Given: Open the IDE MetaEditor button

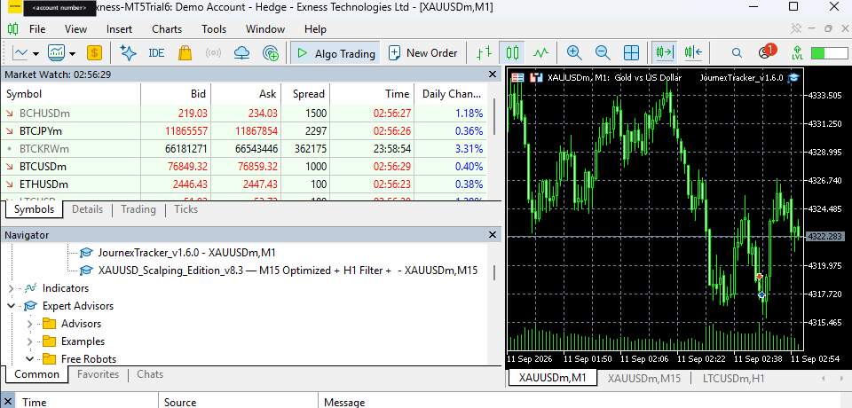Looking at the screenshot, I should point(156,53).
